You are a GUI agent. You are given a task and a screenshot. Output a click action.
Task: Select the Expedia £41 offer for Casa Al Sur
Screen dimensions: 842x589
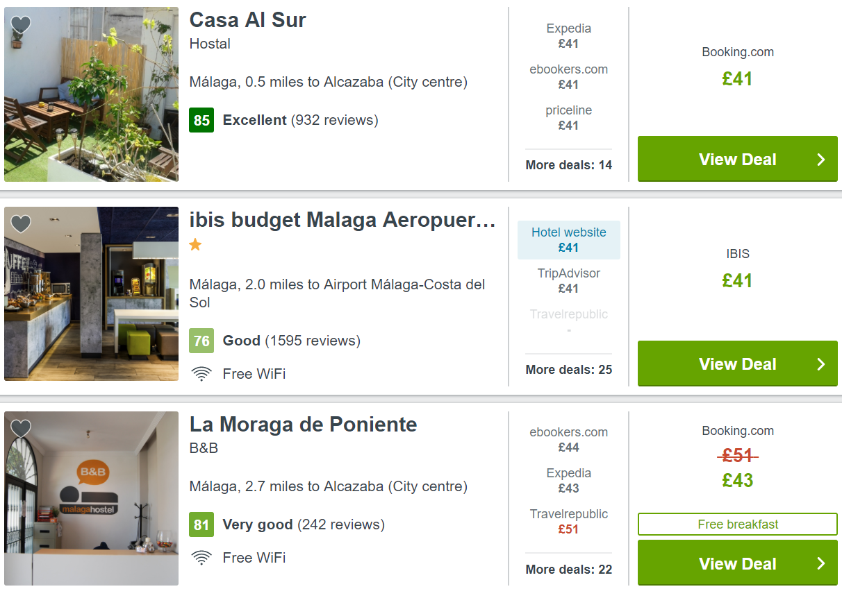tap(568, 36)
